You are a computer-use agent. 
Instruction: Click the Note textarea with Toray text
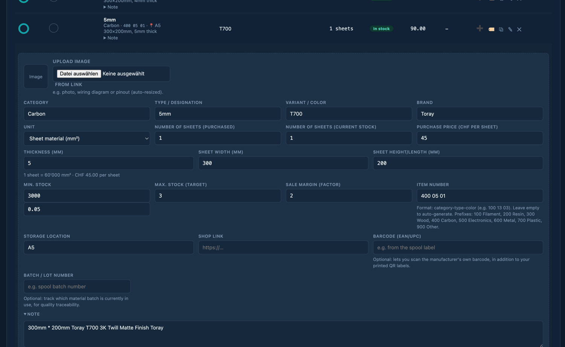click(x=283, y=334)
